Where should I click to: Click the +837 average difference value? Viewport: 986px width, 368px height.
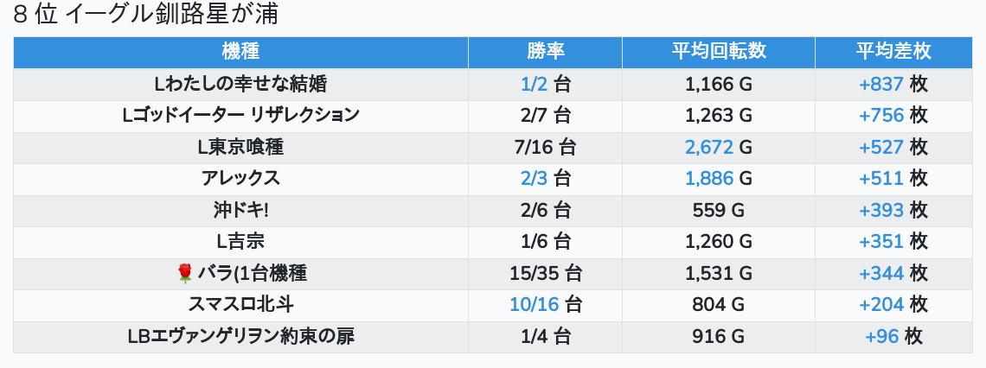[x=881, y=84]
